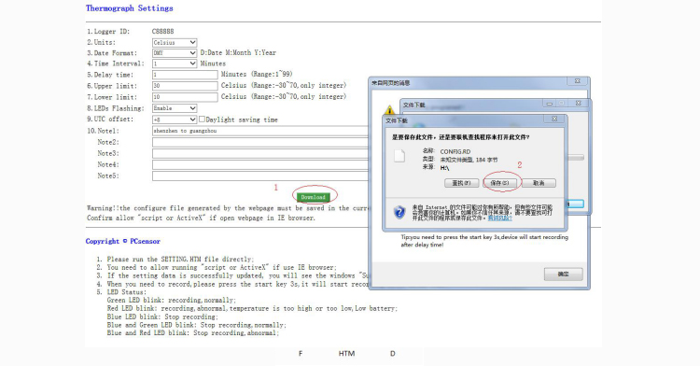Click the Note2 input field
The width and height of the screenshot is (700, 366).
(260, 142)
